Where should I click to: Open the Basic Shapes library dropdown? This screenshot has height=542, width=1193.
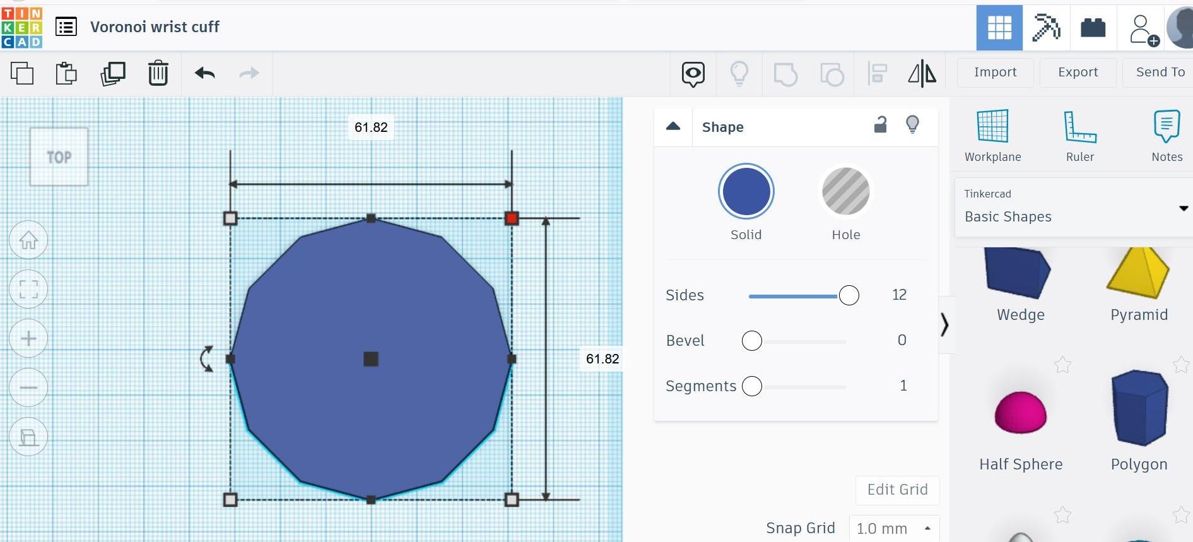tap(1074, 207)
